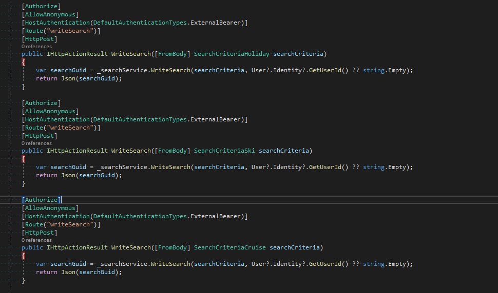Screen dimensions: 498x293
Task: Click the SearchCriteriaHoliday type name
Action: (x=232, y=54)
